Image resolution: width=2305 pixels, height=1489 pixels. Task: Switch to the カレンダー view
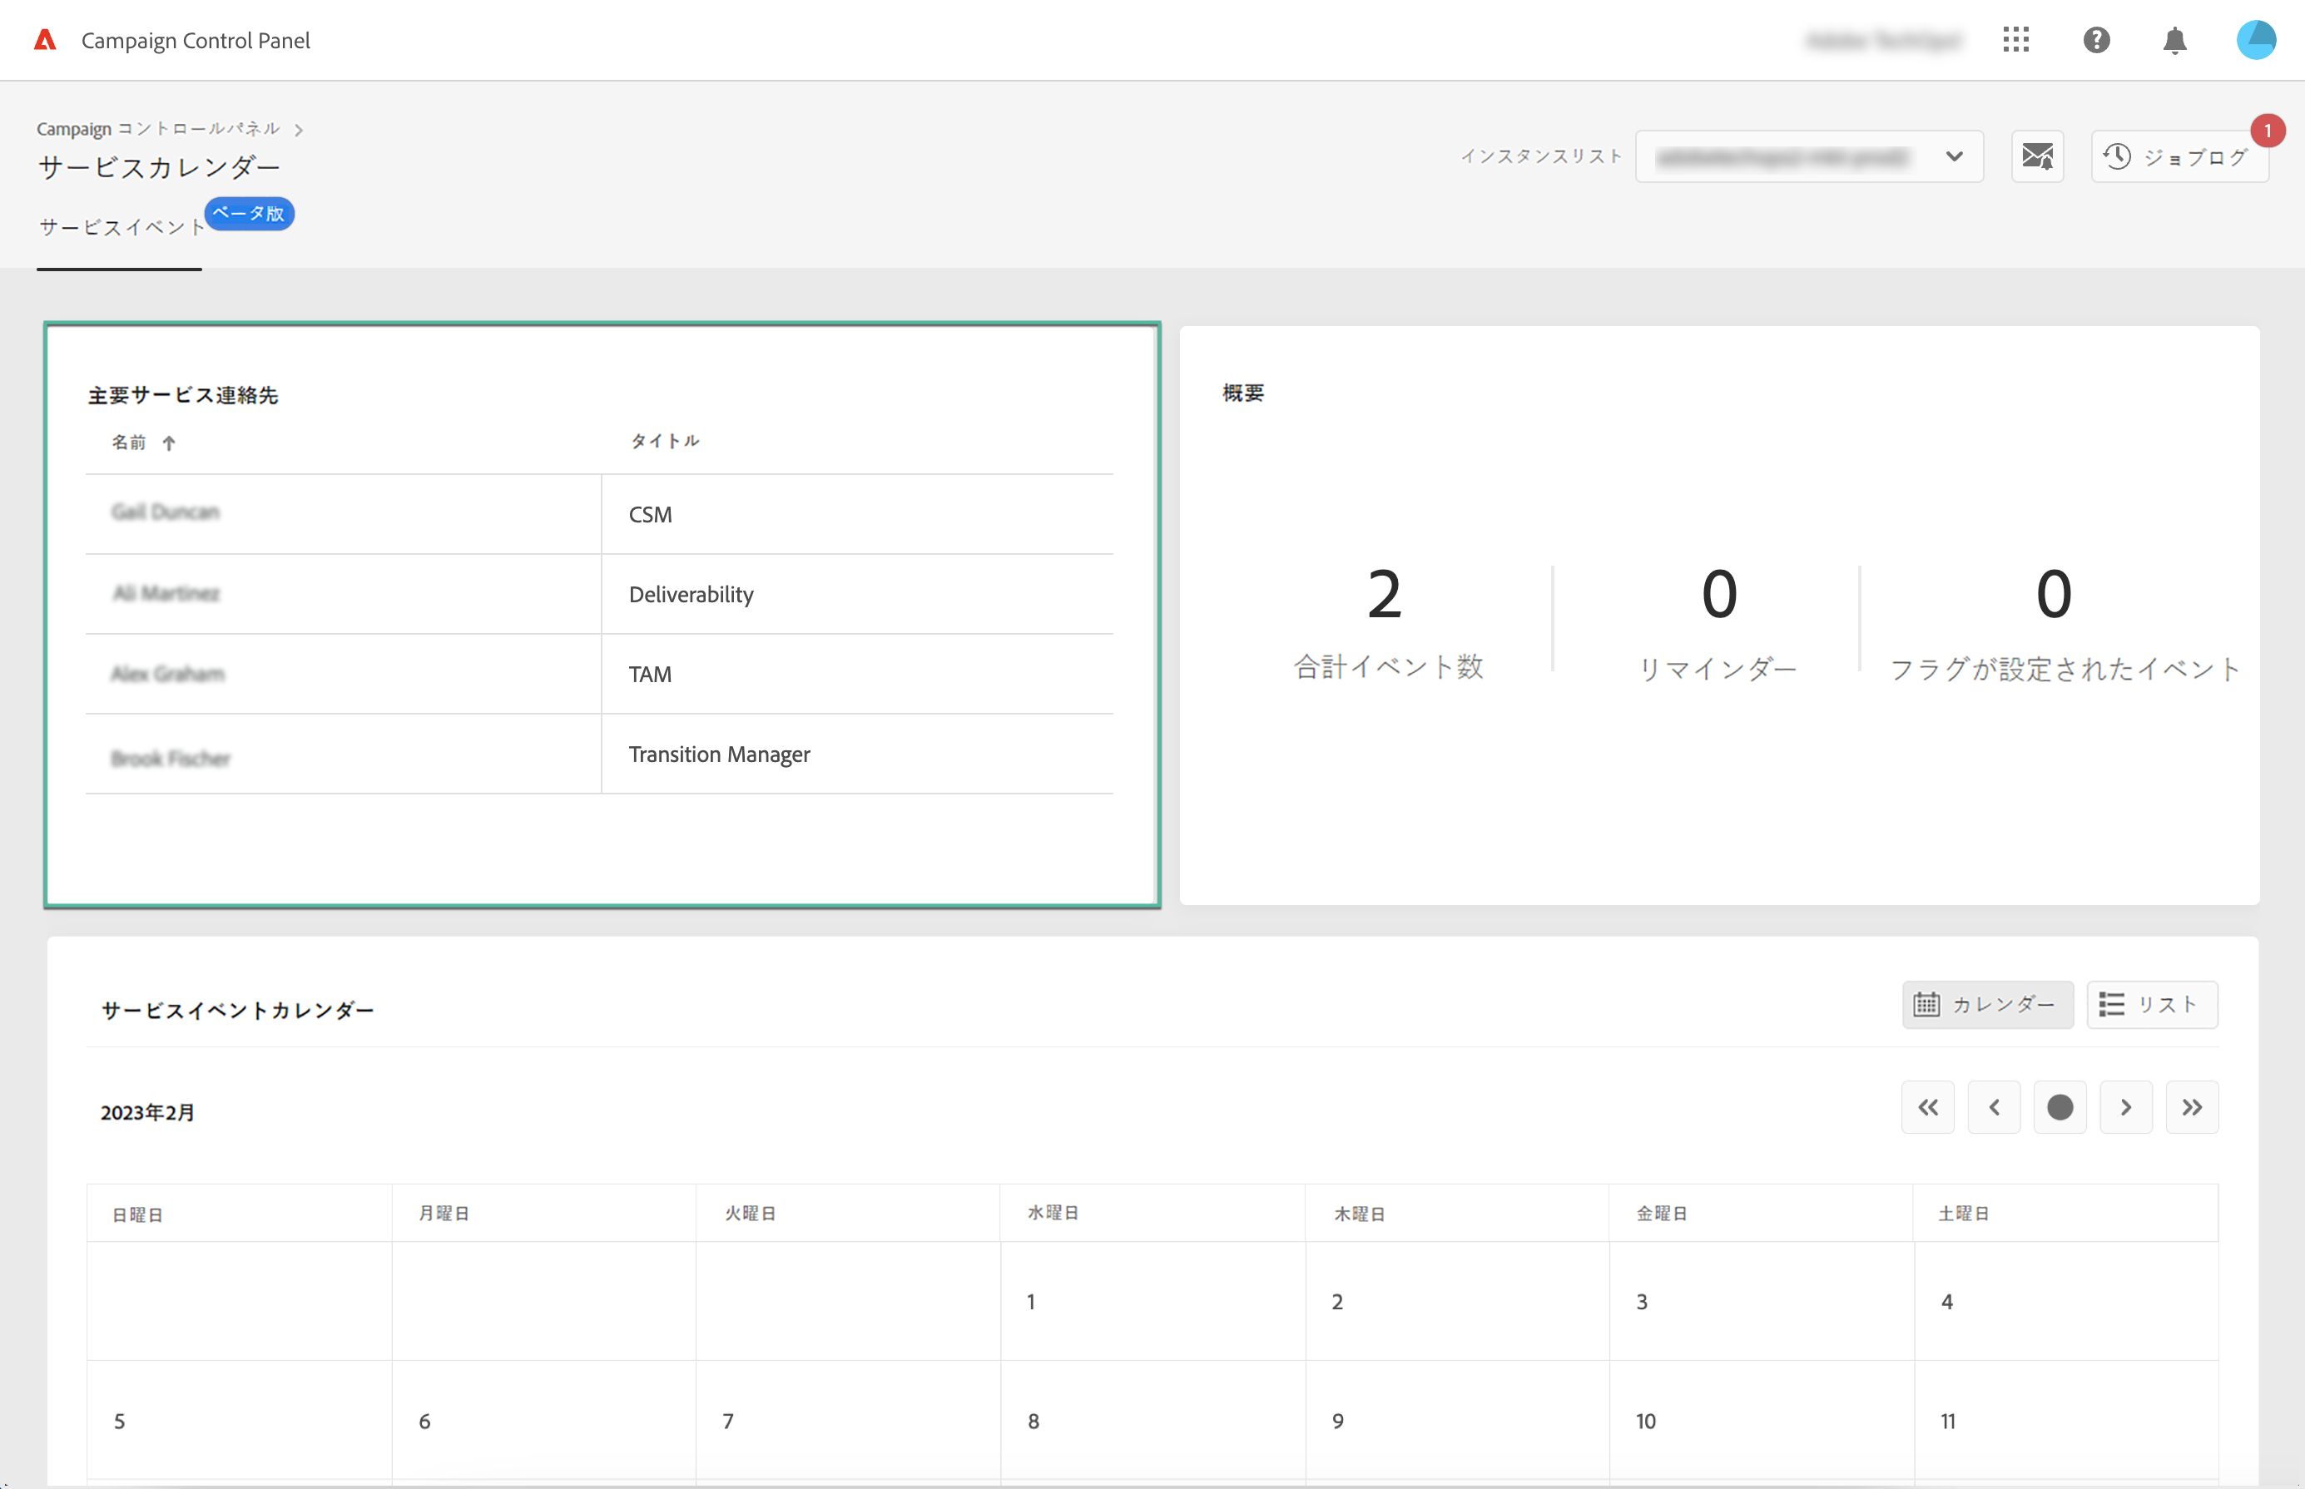click(1987, 1005)
